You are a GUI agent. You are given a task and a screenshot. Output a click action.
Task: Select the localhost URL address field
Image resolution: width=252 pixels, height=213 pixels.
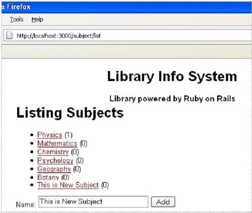[127, 35]
